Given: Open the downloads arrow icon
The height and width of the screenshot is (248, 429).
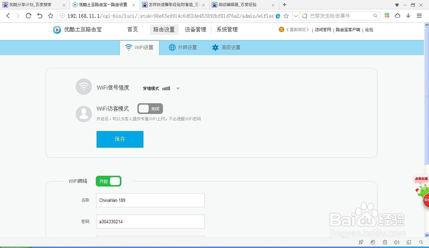Looking at the screenshot, I should 408,15.
